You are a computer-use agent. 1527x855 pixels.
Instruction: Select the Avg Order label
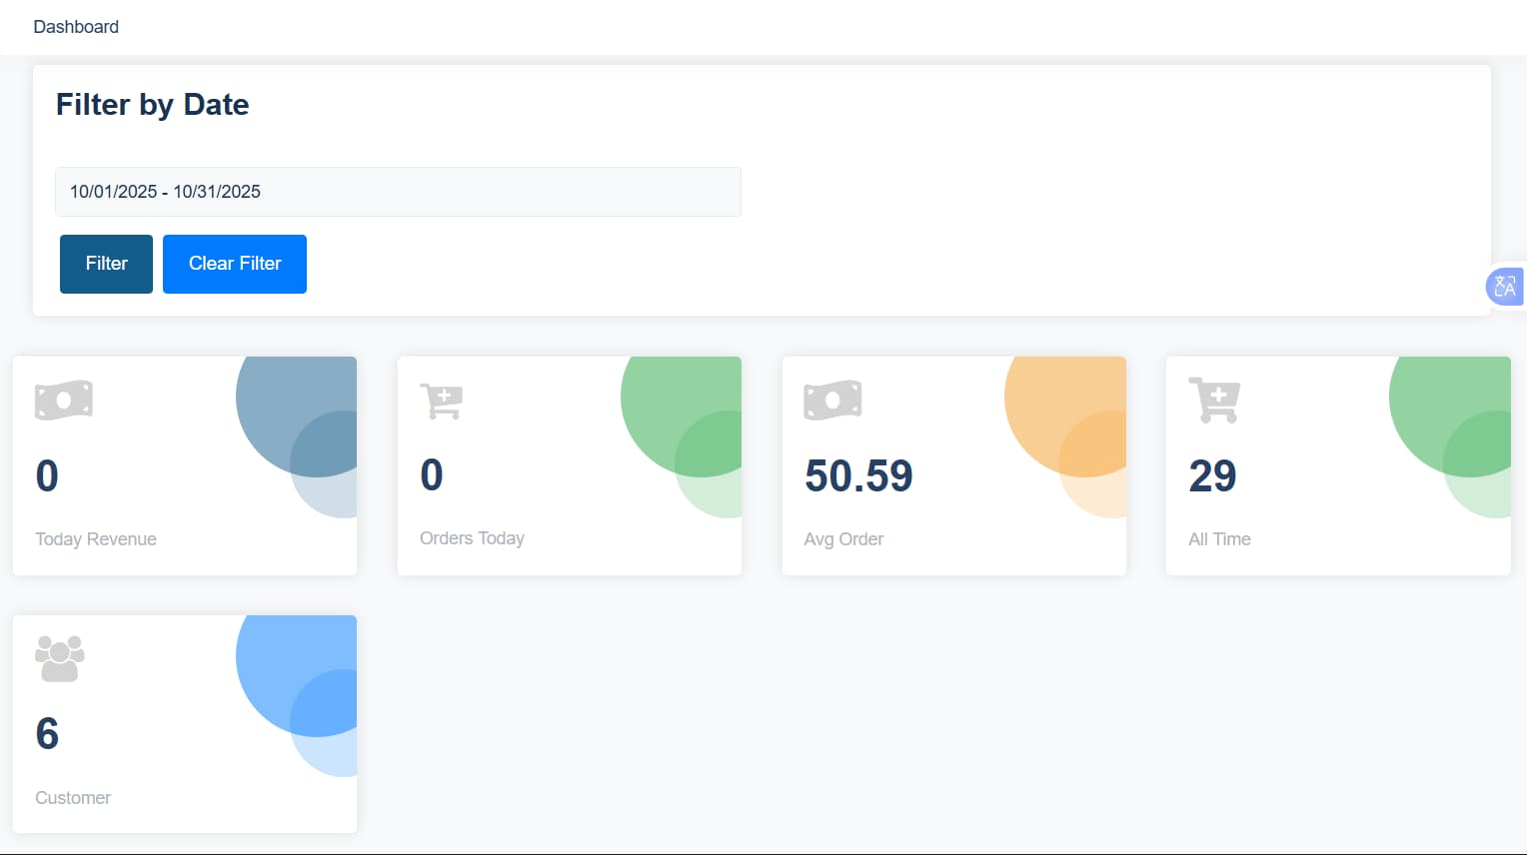(843, 539)
